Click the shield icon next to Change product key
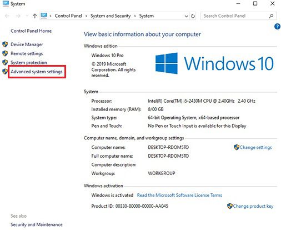281x230 pixels. [x=229, y=206]
